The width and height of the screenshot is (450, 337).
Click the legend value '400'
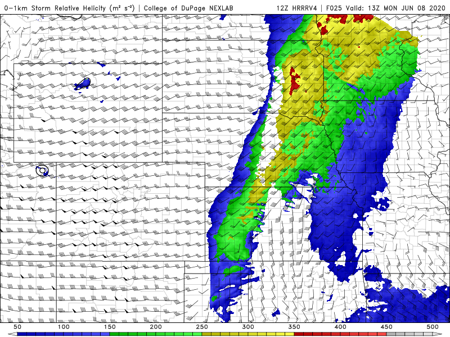tap(340, 327)
